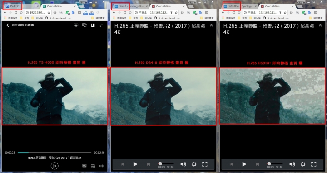This screenshot has width=327, height=173.
Task: Play the video in the DS418 player
Action: click(x=135, y=164)
